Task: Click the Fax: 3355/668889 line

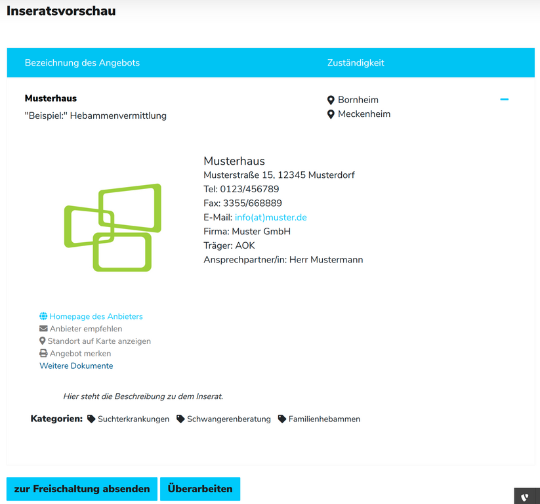Action: pyautogui.click(x=243, y=203)
